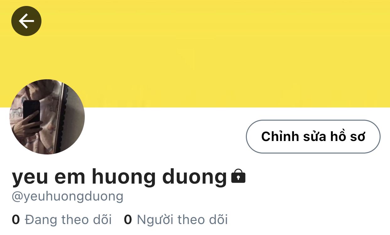Tap the dark round back button

(26, 21)
